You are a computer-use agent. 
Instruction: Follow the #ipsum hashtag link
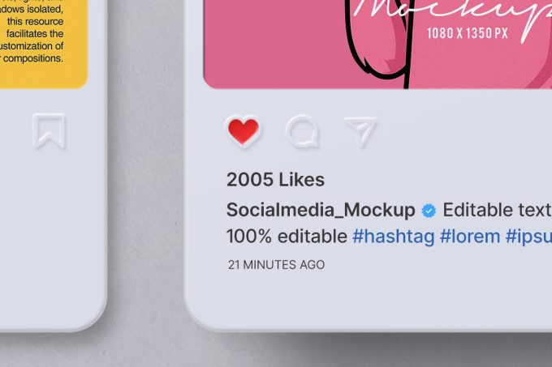point(528,237)
